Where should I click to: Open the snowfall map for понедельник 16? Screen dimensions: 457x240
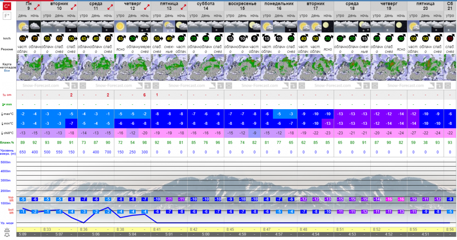[279, 67]
